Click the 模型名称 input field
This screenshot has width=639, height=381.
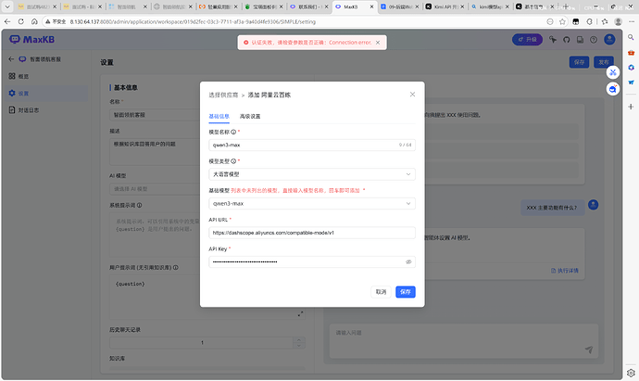click(301, 145)
